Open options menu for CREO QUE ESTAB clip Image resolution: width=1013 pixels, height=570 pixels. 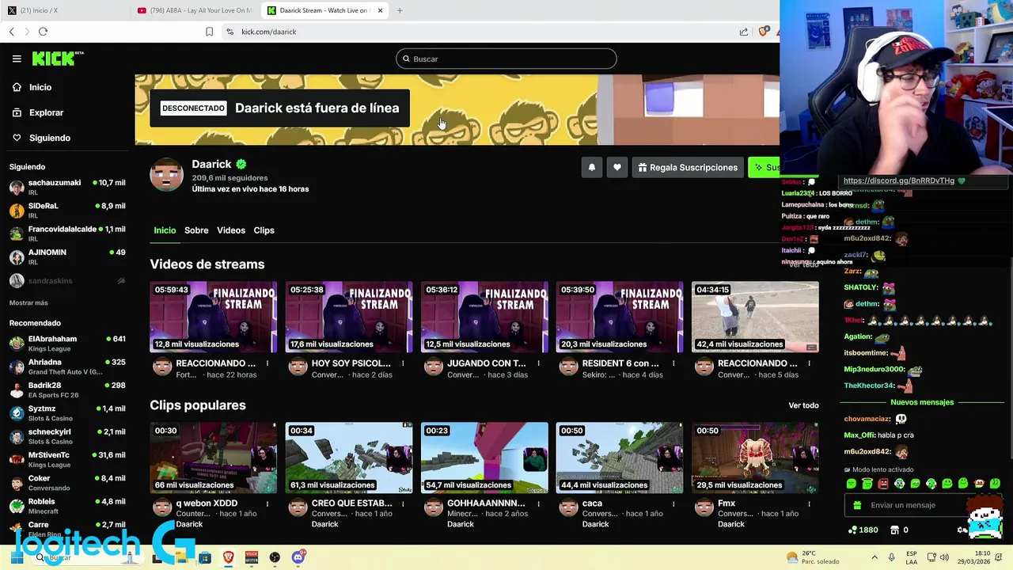(403, 503)
